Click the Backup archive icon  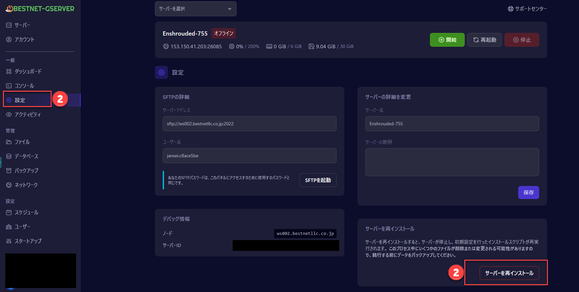tap(9, 171)
